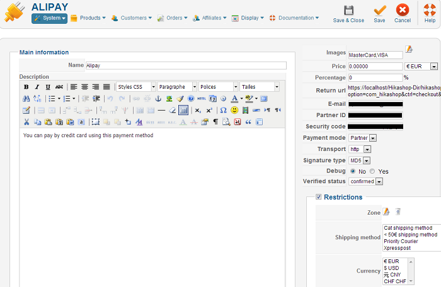Select Priority Courier shipping method
The image size is (441, 287).
[401, 241]
